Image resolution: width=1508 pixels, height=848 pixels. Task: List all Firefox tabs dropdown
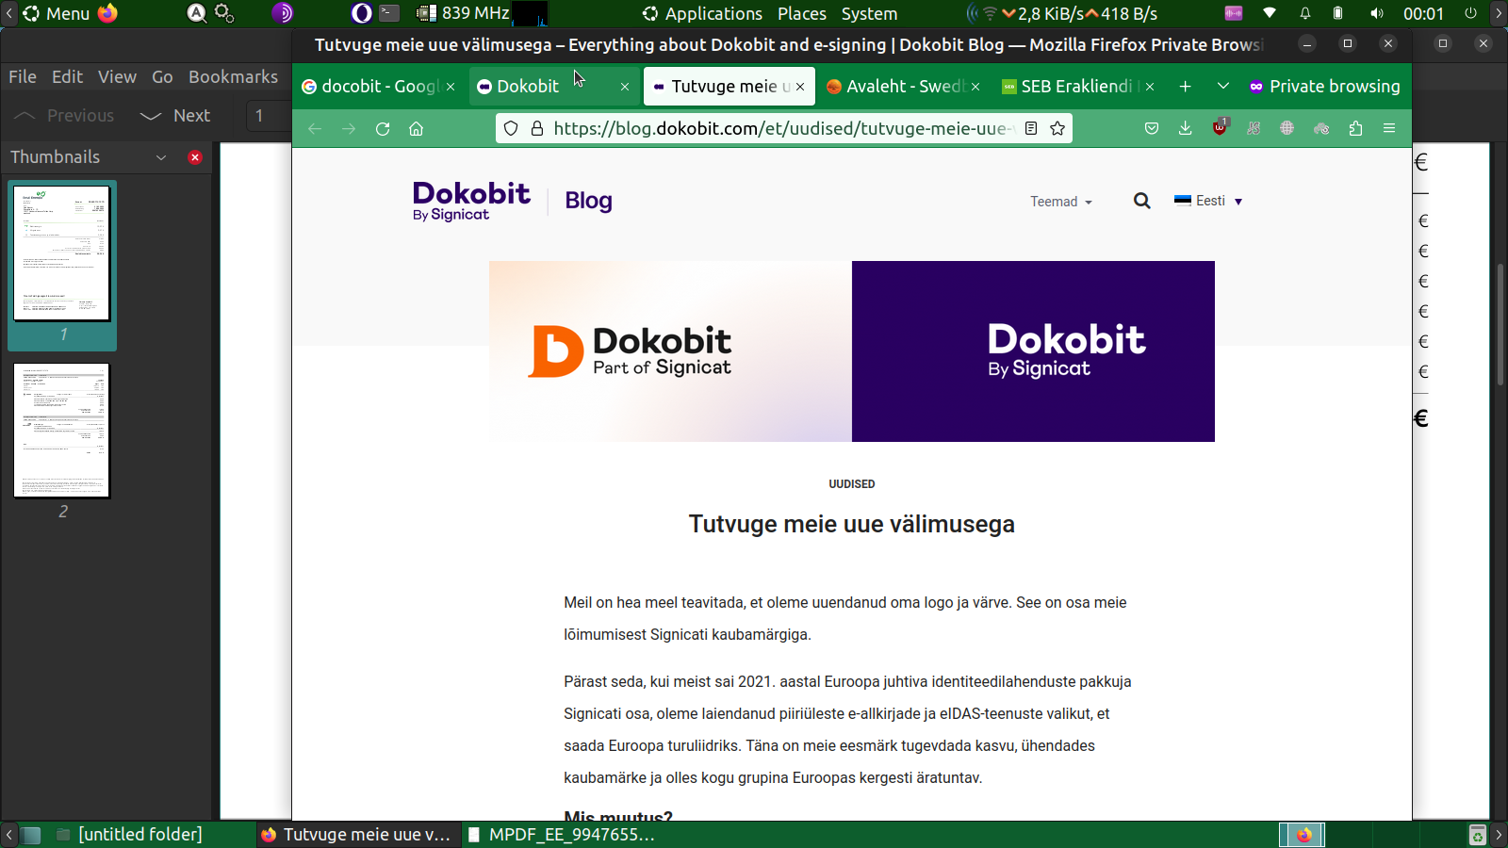tap(1223, 86)
